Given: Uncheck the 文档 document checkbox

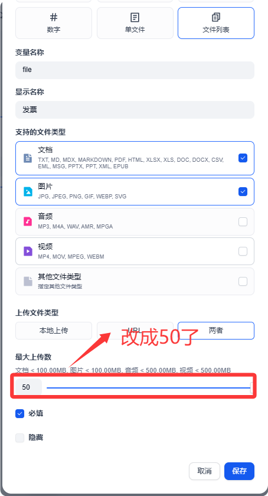Looking at the screenshot, I should (x=243, y=158).
